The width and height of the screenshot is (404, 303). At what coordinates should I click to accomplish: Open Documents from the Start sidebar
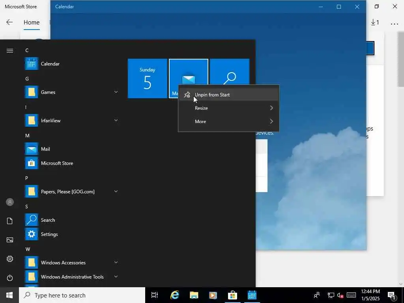click(x=10, y=221)
